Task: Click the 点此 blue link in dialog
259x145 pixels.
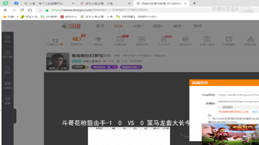Action: 255,112
